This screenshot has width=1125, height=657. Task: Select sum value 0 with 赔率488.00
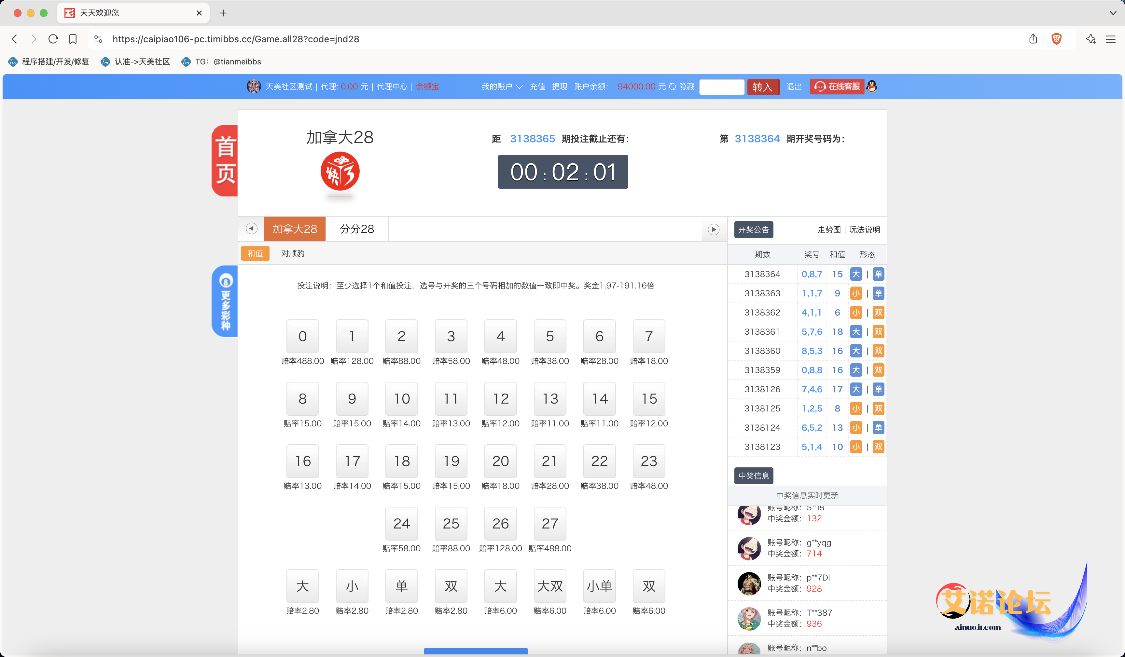coord(303,336)
